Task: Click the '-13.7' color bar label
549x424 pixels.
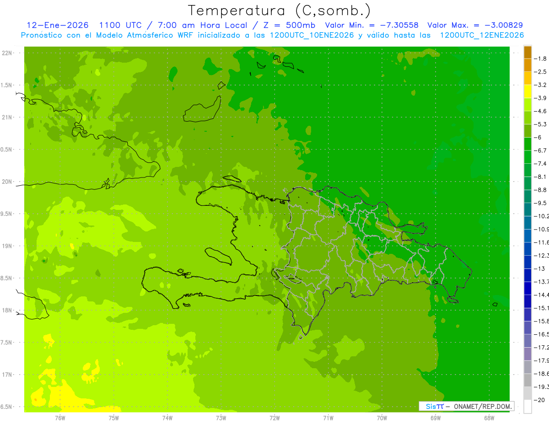Action: pyautogui.click(x=542, y=281)
